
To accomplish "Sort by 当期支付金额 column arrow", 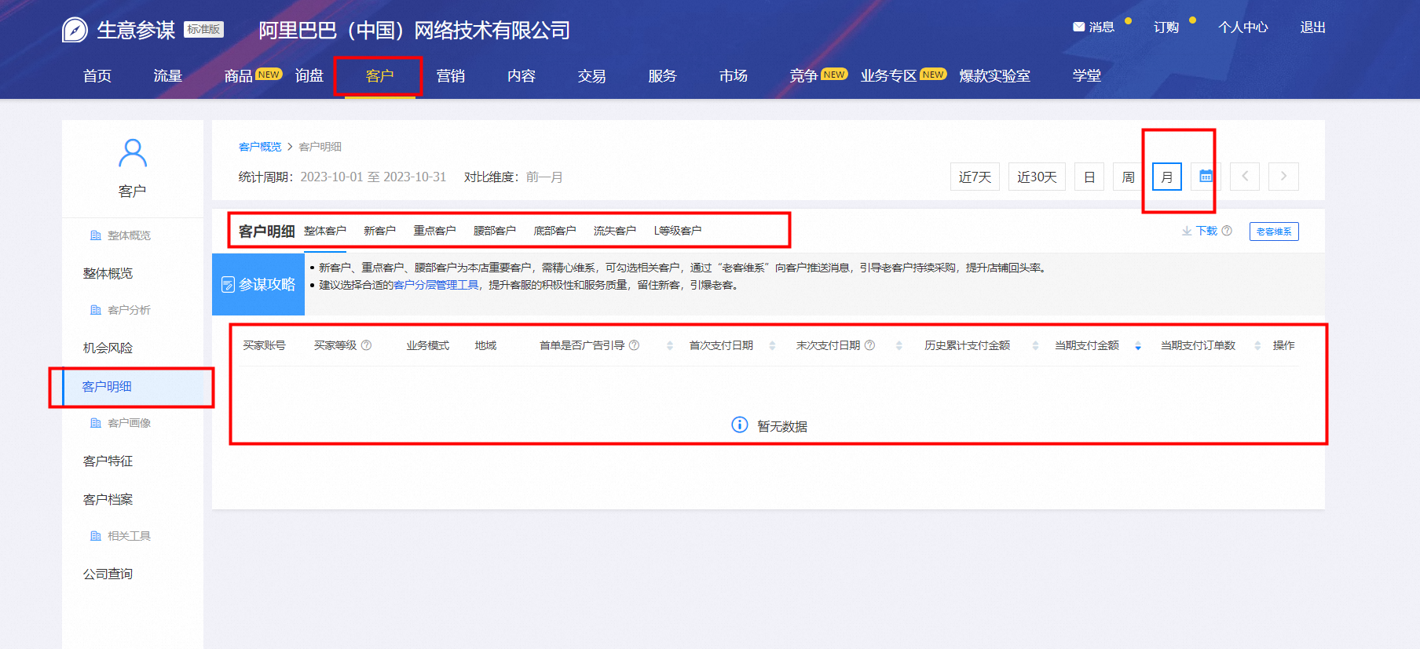I will [x=1138, y=346].
